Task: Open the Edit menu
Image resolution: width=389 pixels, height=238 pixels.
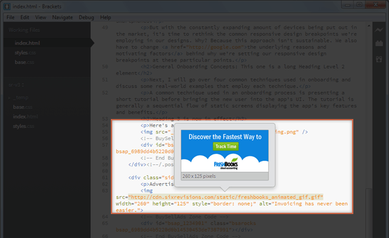Action: click(25, 17)
